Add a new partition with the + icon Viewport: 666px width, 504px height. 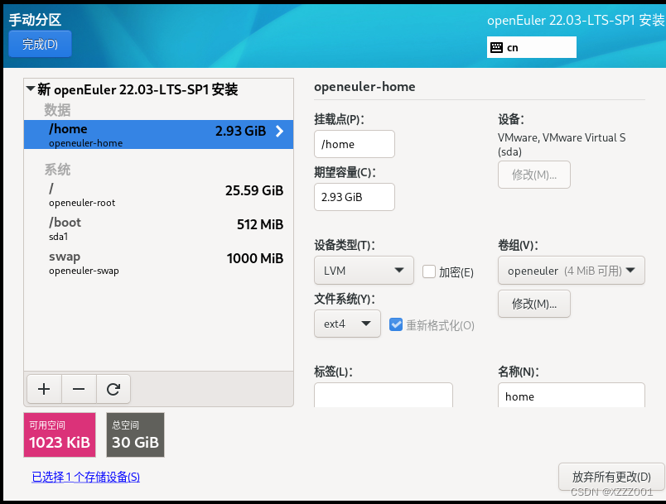[x=44, y=388]
